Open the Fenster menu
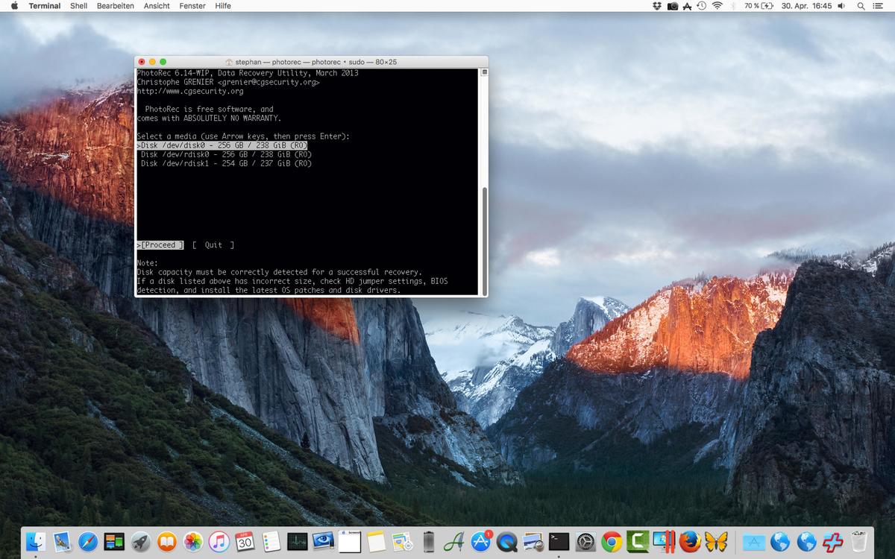Screen dimensions: 895x559 pyautogui.click(x=192, y=6)
